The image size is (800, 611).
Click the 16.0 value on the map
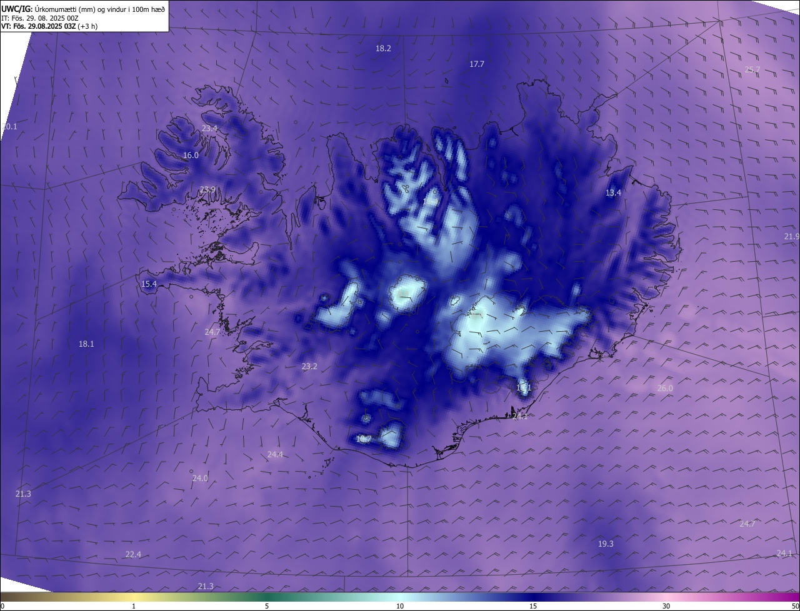click(191, 155)
